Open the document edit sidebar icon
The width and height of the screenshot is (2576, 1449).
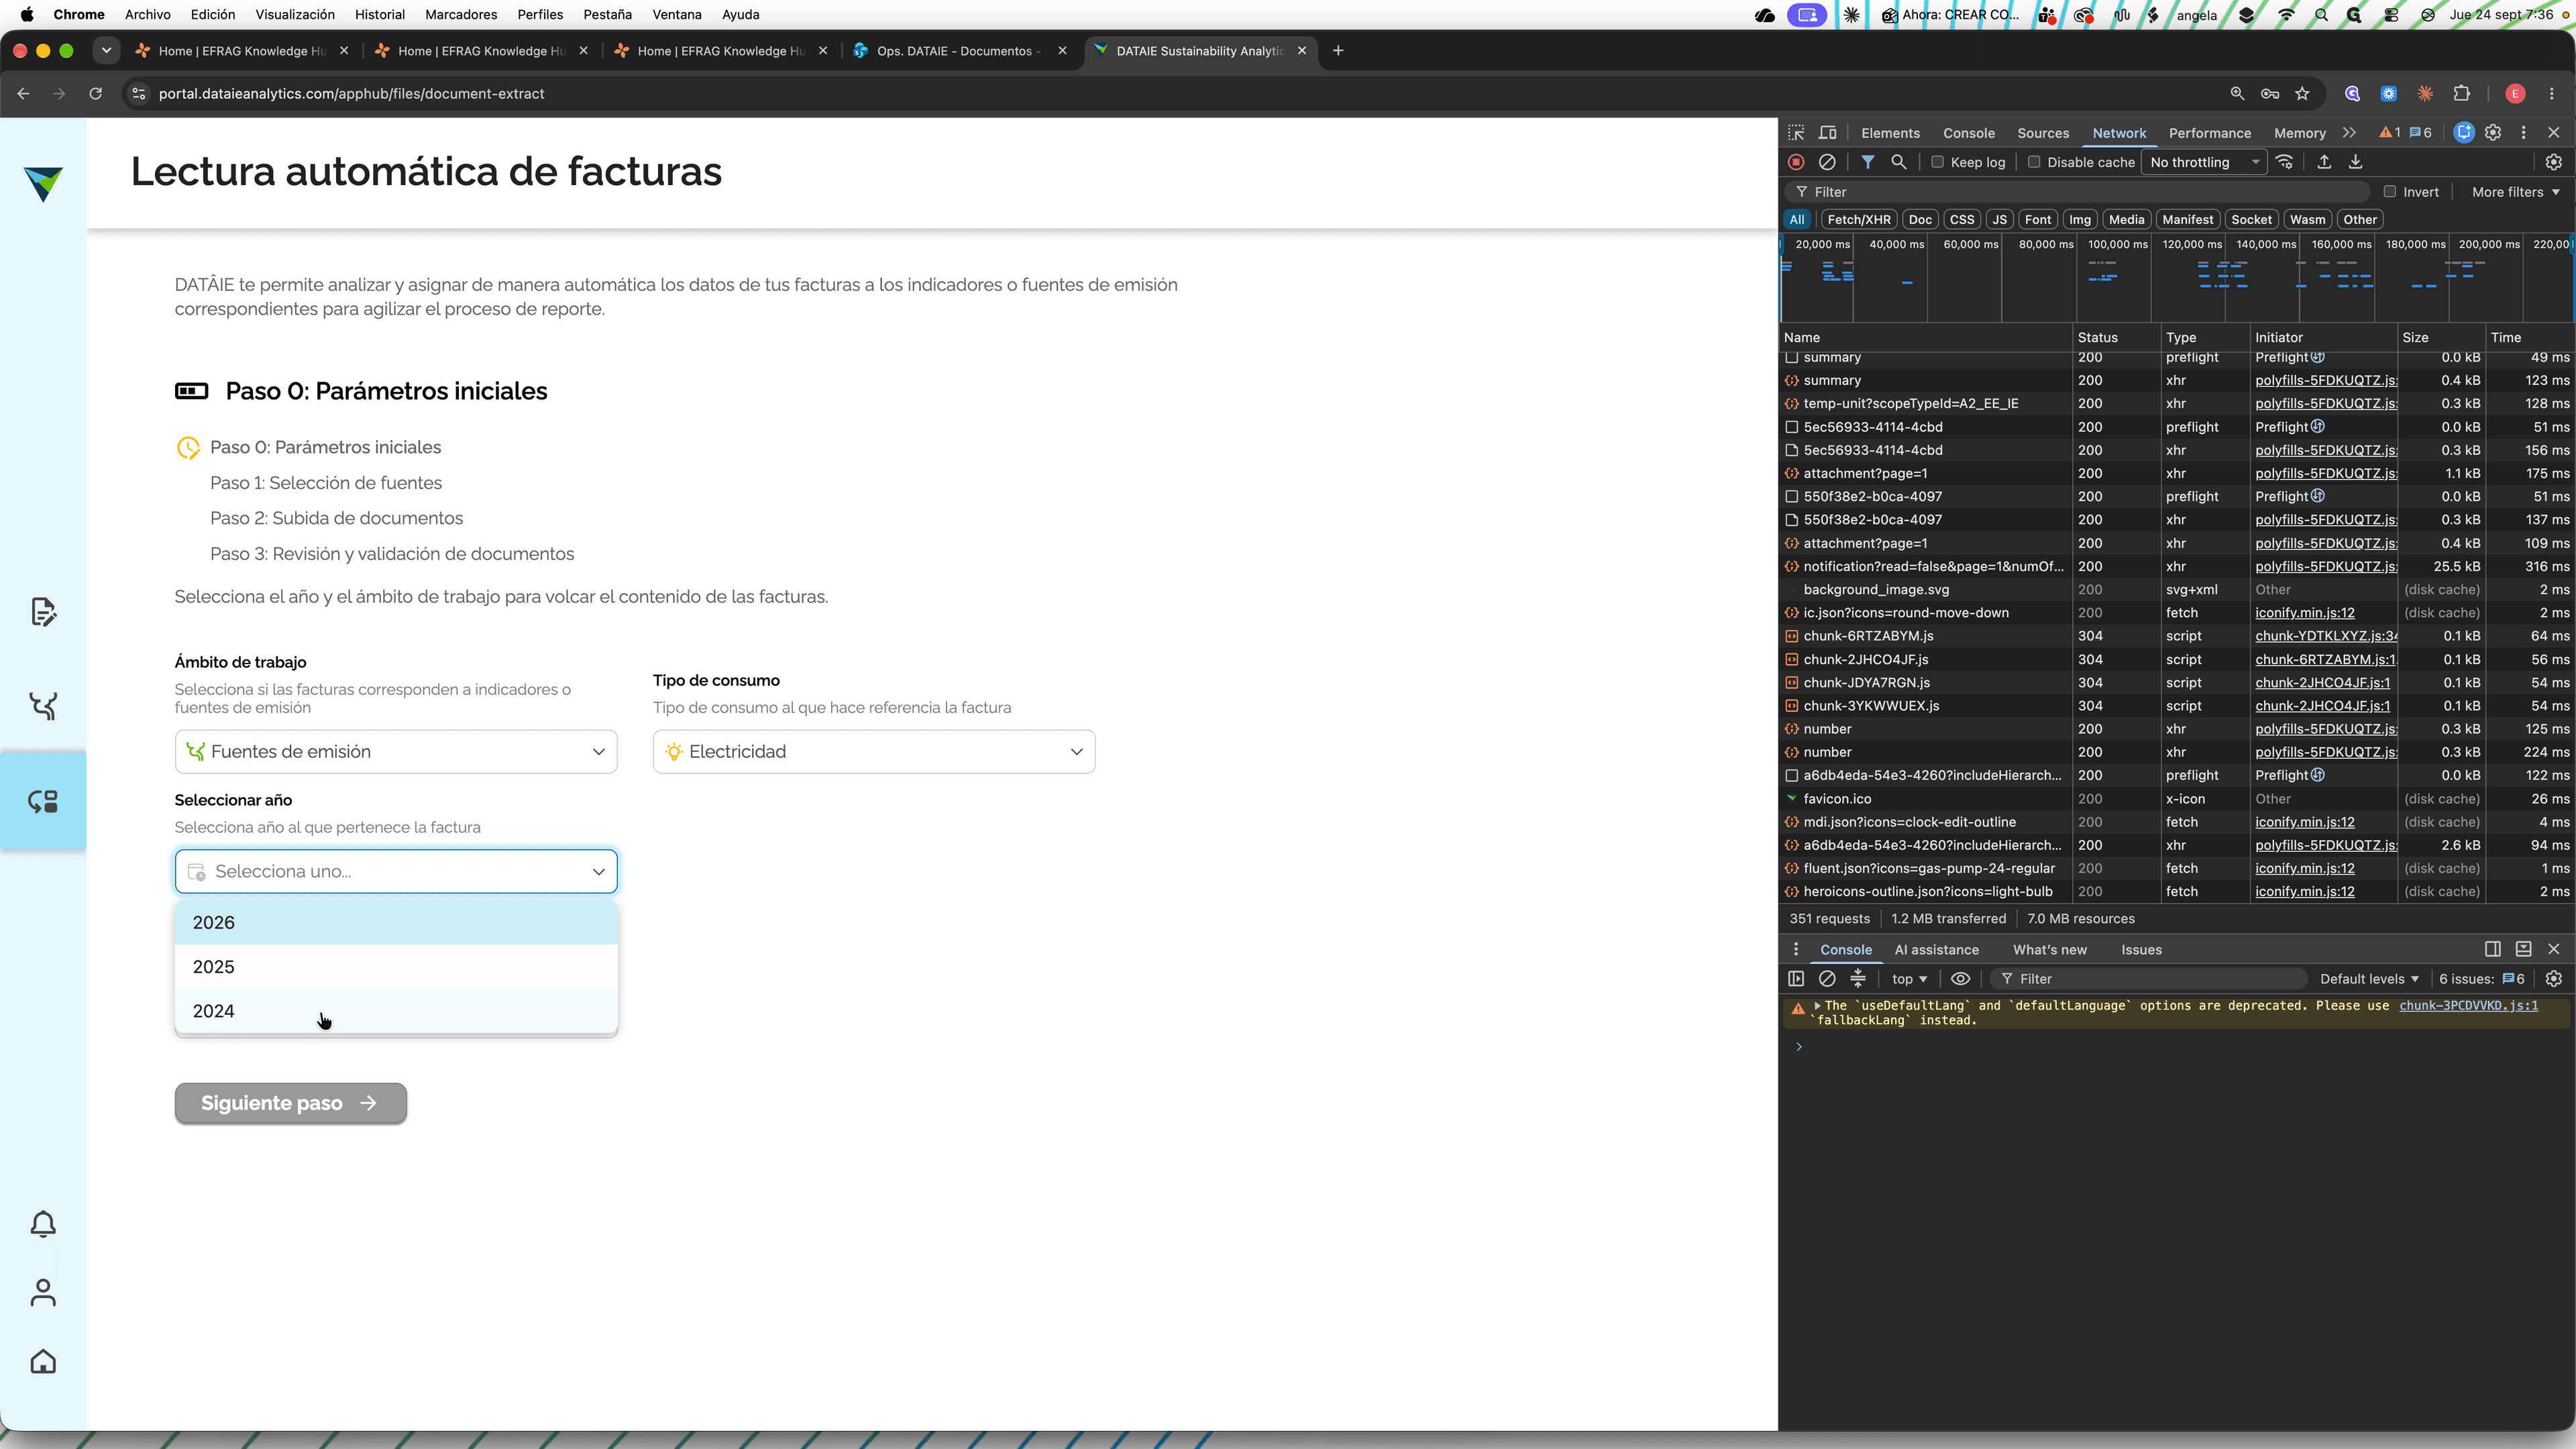pyautogui.click(x=43, y=611)
